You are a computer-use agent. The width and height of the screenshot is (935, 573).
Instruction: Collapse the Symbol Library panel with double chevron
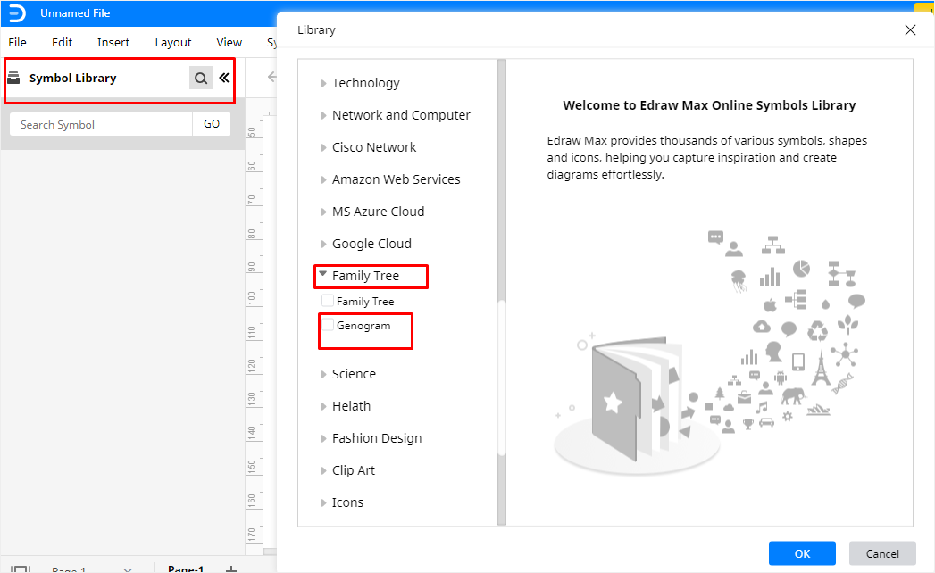pyautogui.click(x=224, y=78)
